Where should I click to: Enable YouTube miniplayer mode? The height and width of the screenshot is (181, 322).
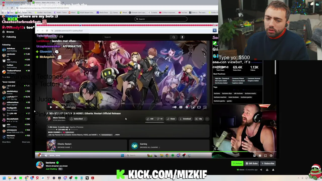pos(193,107)
